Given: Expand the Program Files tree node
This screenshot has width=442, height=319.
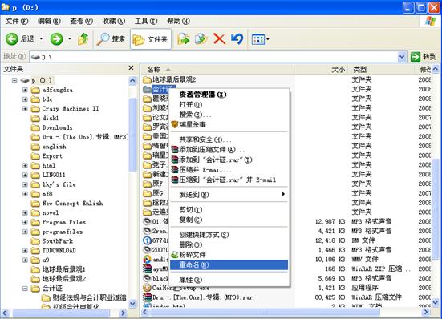Looking at the screenshot, I should pos(25,223).
